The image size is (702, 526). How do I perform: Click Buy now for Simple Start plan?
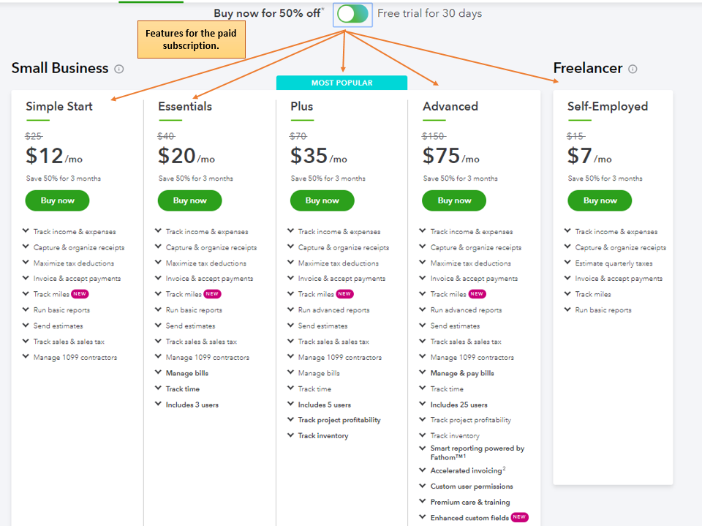coord(57,200)
